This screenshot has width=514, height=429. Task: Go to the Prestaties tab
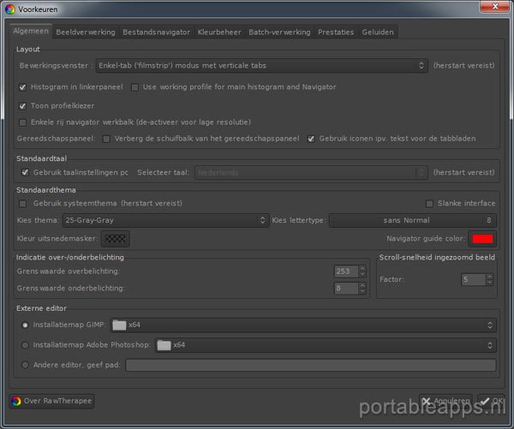[336, 33]
